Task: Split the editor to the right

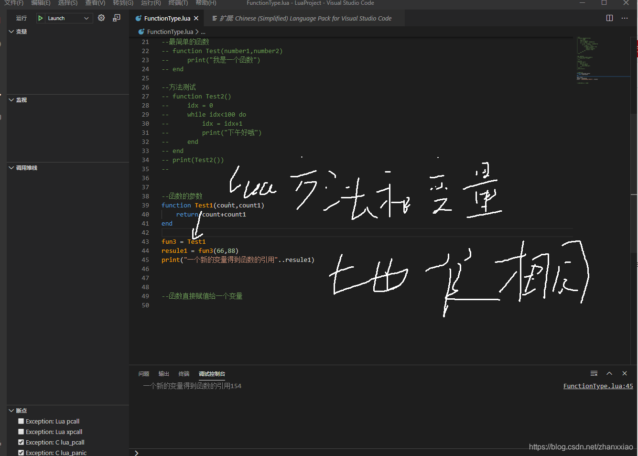Action: click(x=609, y=18)
